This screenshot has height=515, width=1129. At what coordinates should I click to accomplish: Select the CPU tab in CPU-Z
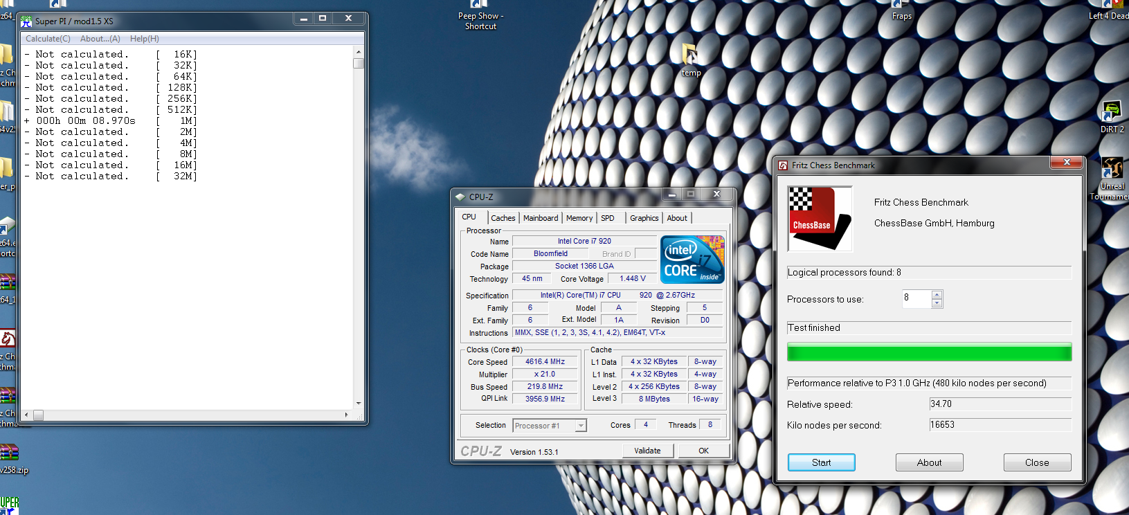[x=471, y=217]
